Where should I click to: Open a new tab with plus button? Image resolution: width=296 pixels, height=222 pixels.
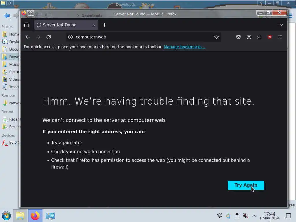coord(104,25)
